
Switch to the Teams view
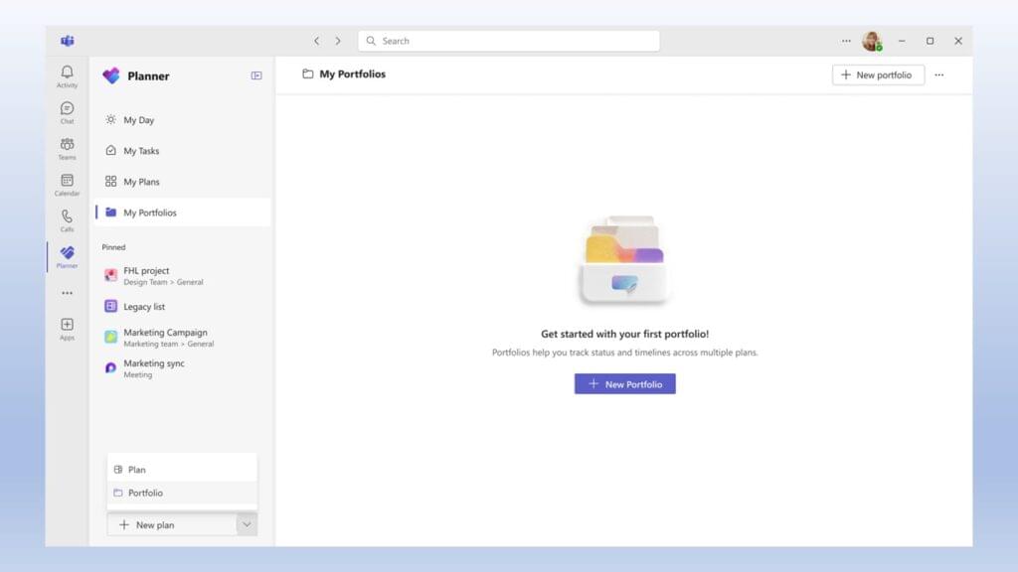pyautogui.click(x=67, y=147)
